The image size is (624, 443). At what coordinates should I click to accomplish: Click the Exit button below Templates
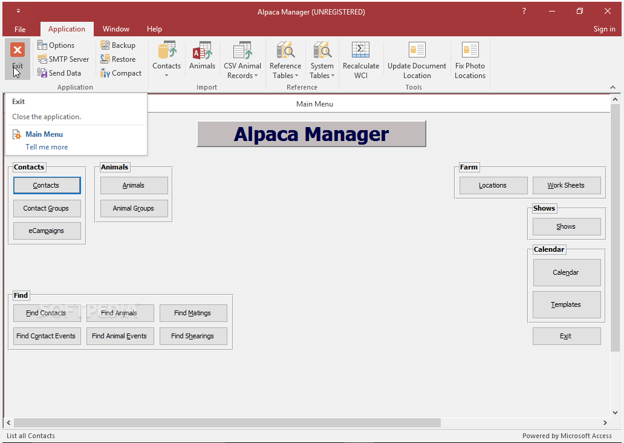coord(567,336)
